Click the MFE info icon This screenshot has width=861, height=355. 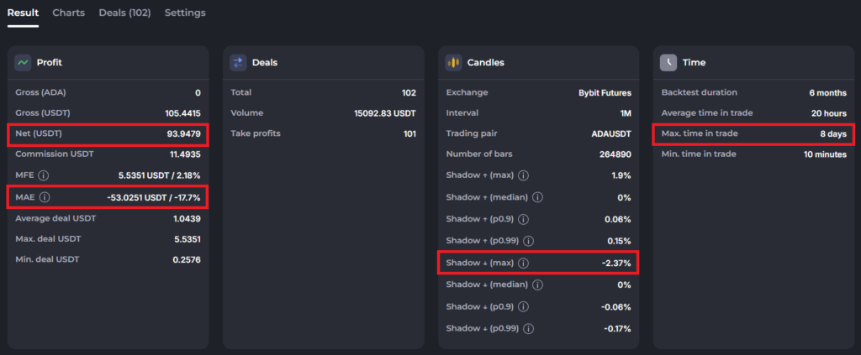click(x=44, y=176)
